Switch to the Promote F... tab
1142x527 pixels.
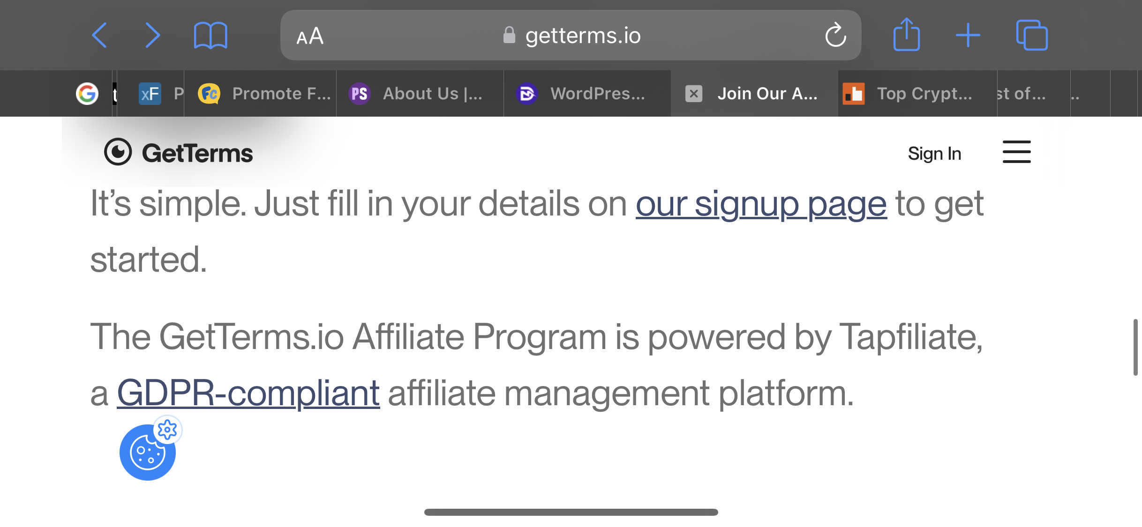tap(265, 94)
